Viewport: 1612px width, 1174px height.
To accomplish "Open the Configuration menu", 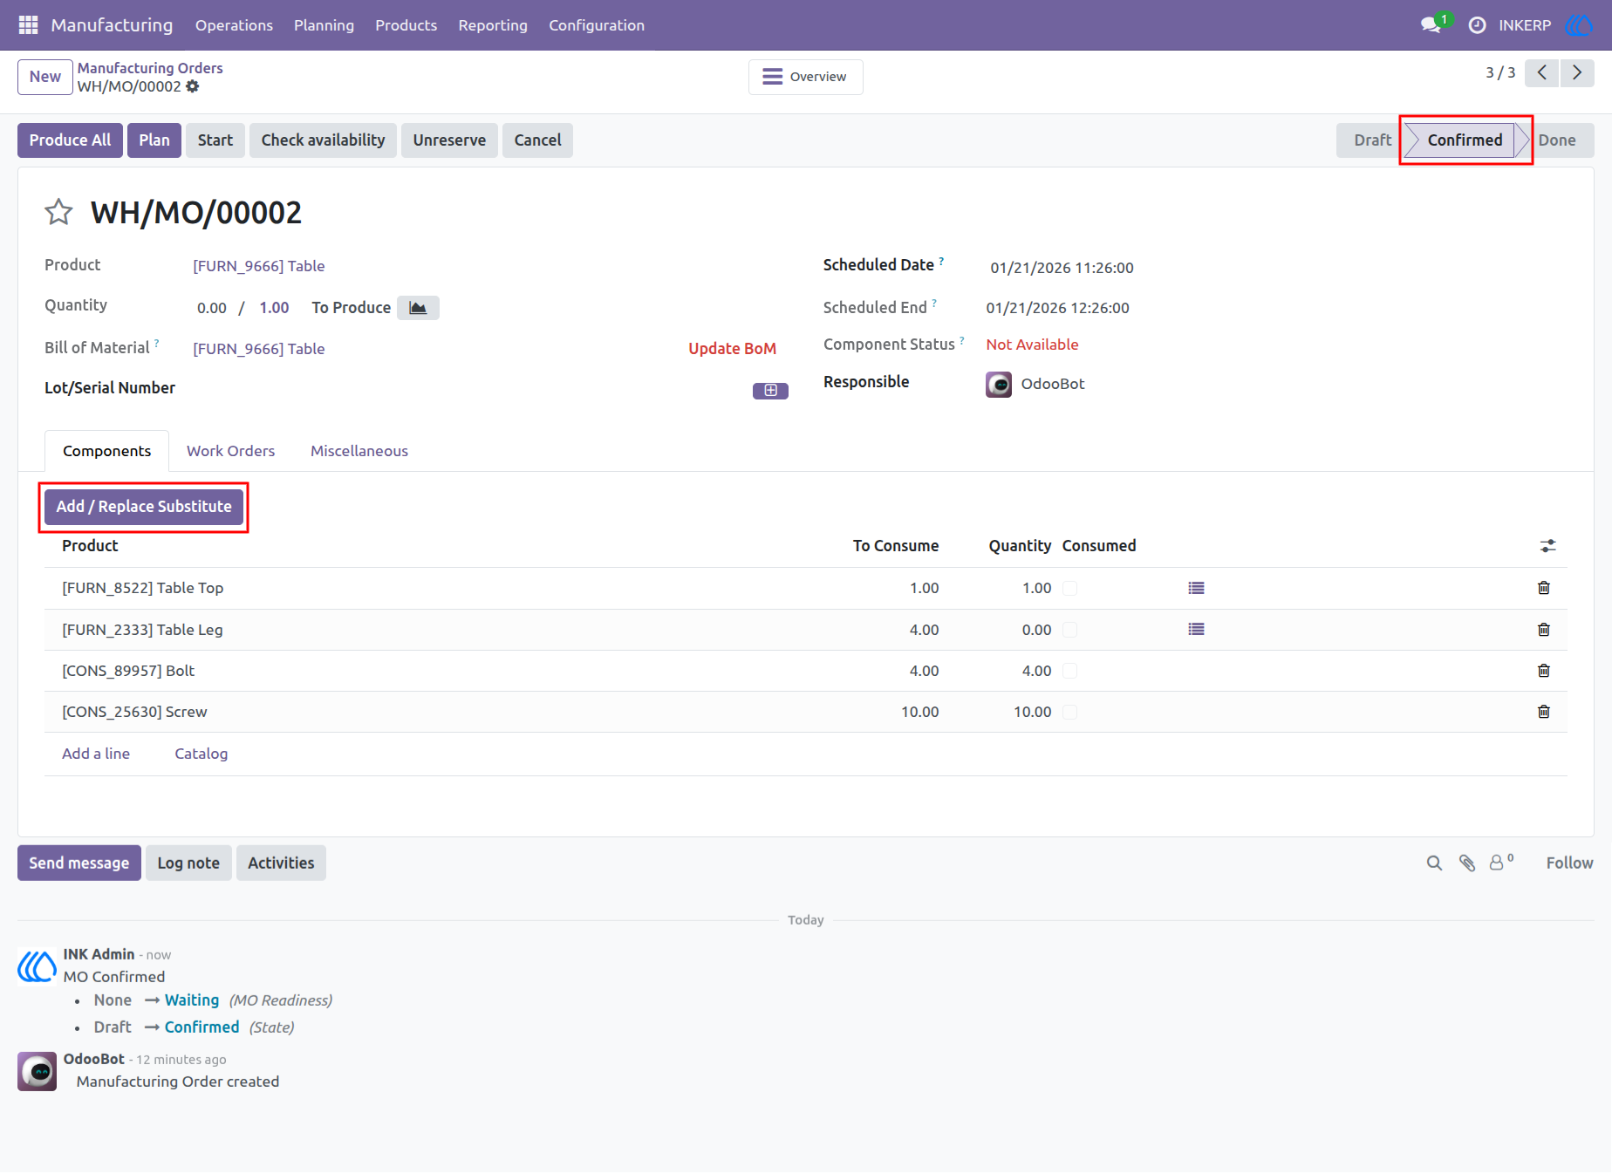I will (597, 25).
